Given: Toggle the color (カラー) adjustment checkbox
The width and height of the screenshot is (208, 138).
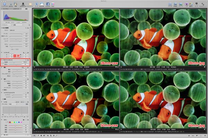Looking at the screenshot, I should click(x=3, y=120).
